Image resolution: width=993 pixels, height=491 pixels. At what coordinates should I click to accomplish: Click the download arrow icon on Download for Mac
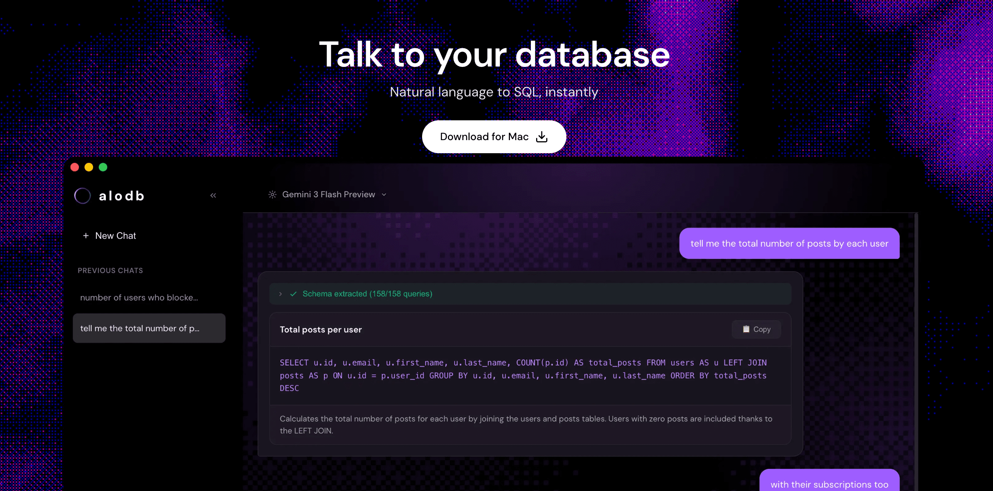pyautogui.click(x=542, y=137)
